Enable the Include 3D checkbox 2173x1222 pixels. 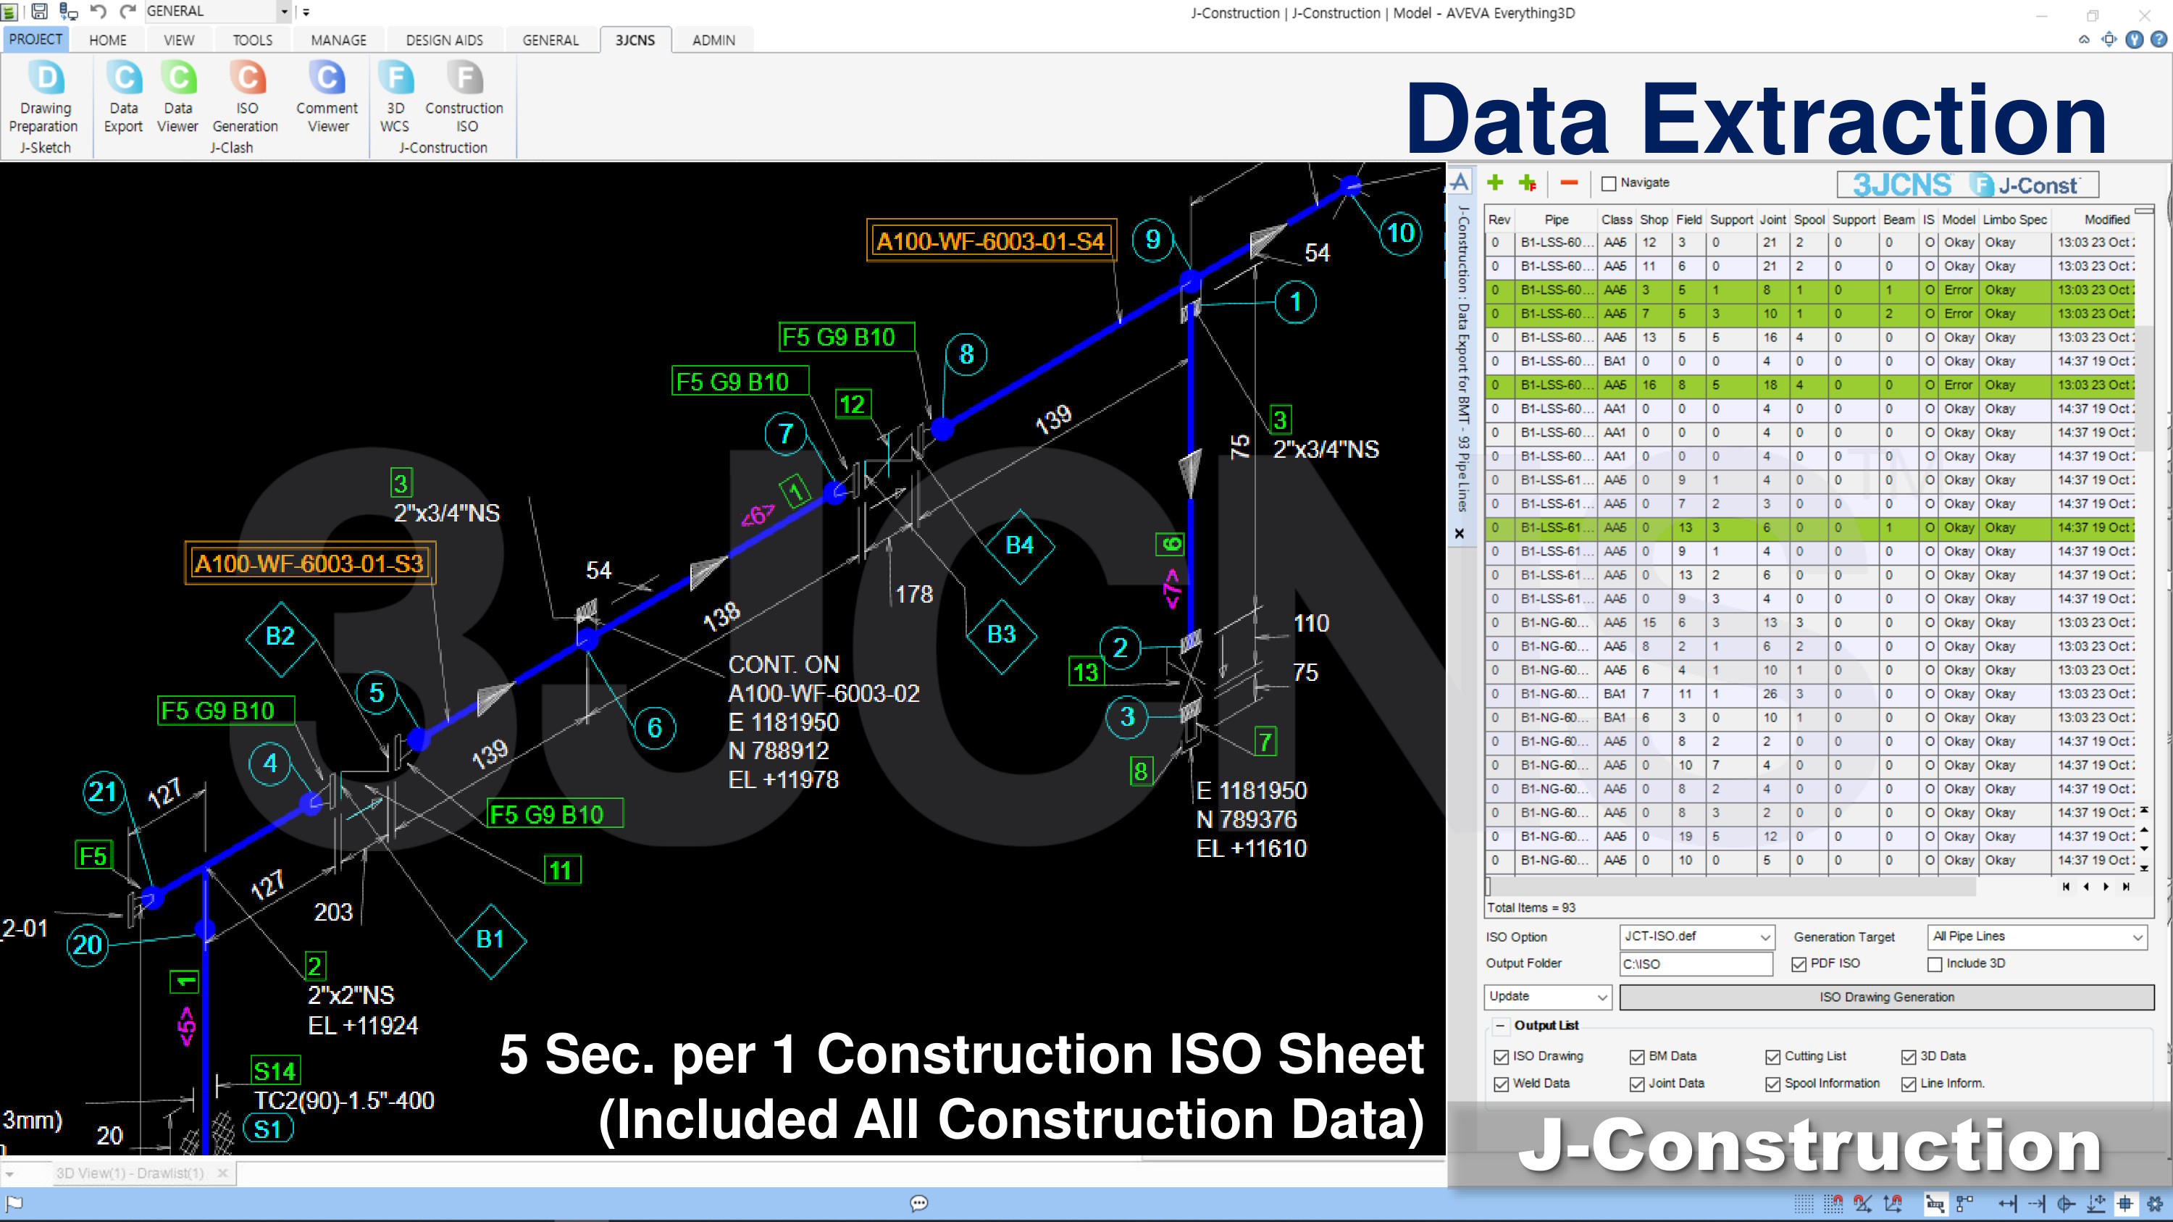coord(1935,964)
